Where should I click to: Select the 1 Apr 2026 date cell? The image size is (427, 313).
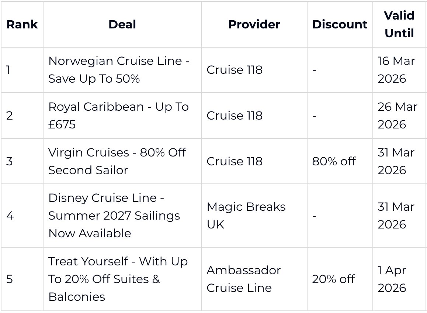point(392,279)
